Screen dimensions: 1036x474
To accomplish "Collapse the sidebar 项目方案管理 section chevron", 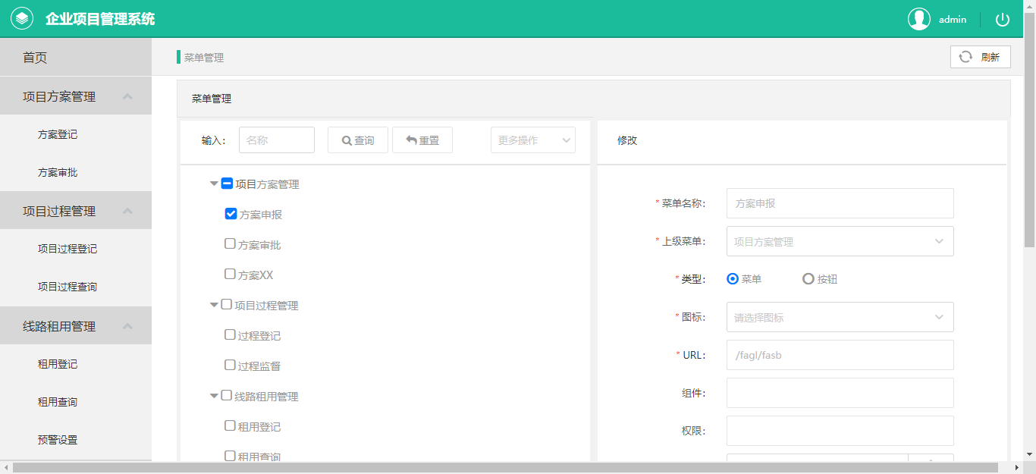I will [127, 97].
